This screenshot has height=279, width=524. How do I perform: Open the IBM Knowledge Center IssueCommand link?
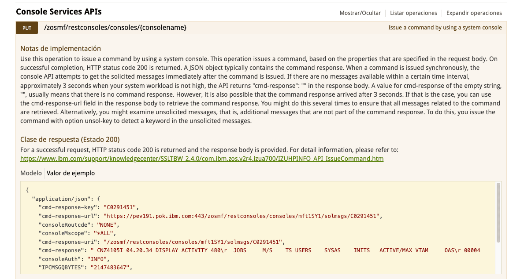(x=202, y=159)
